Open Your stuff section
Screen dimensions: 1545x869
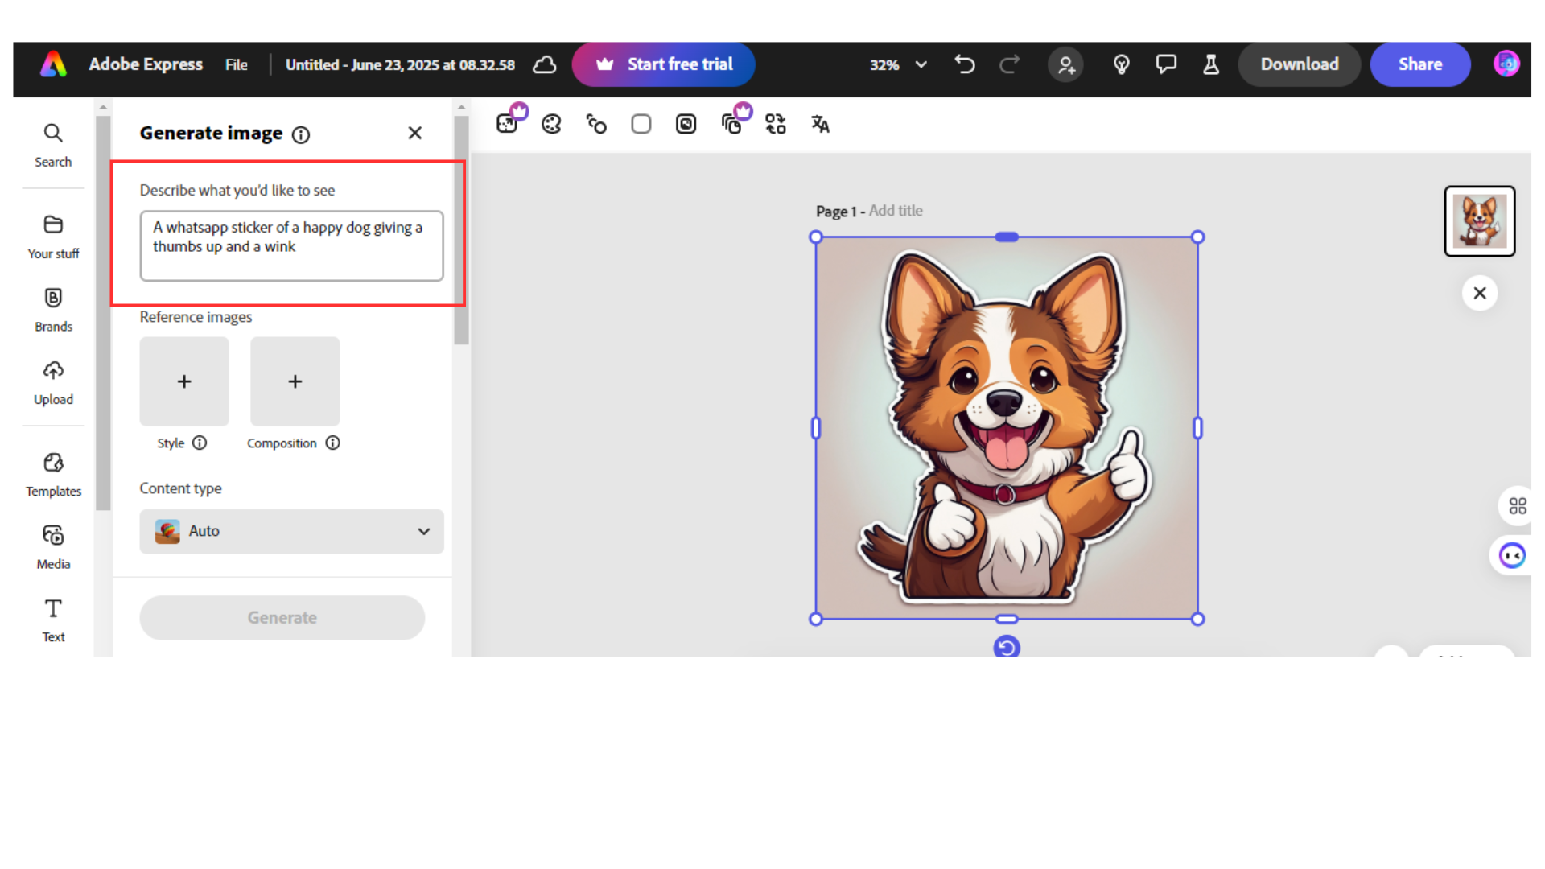tap(53, 235)
